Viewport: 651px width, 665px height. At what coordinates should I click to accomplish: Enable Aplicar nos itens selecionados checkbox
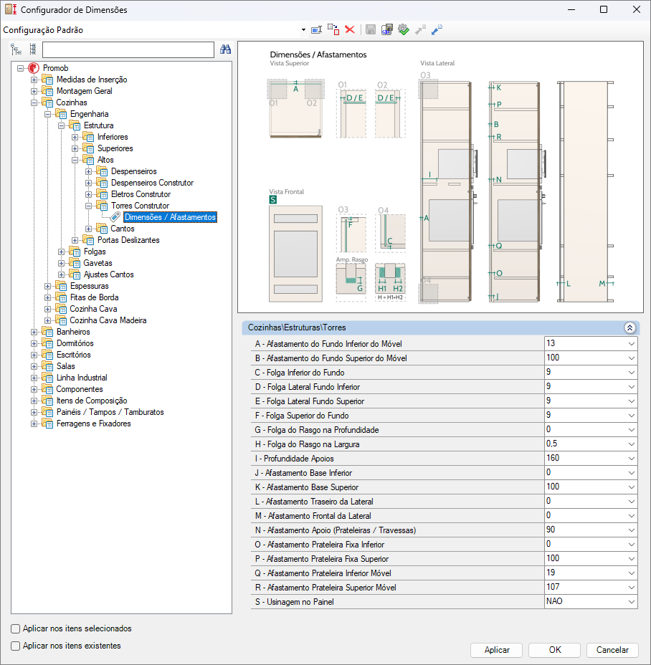(x=15, y=628)
